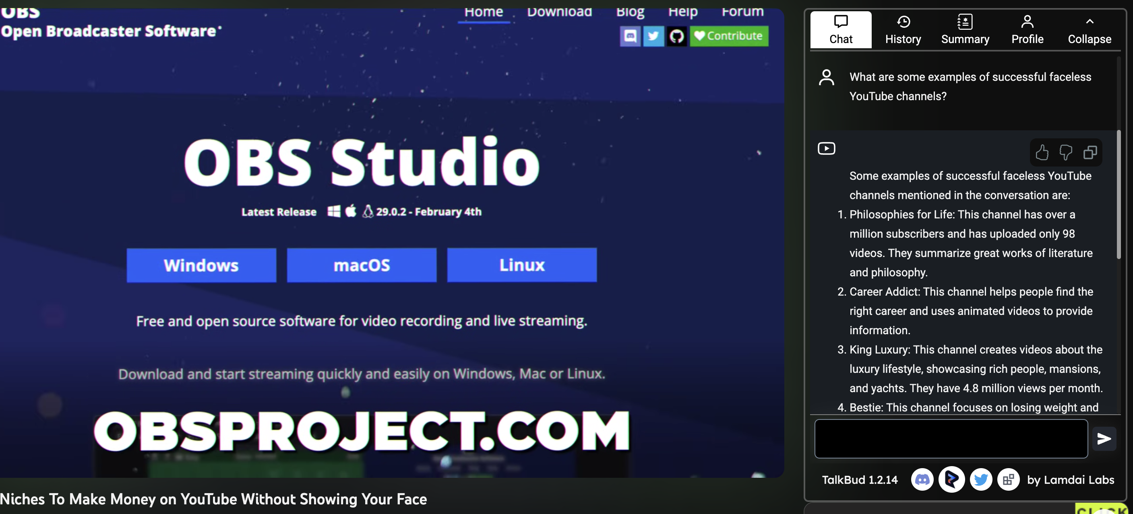The height and width of the screenshot is (514, 1133).
Task: Click the thumbs down icon on response
Action: click(1066, 152)
